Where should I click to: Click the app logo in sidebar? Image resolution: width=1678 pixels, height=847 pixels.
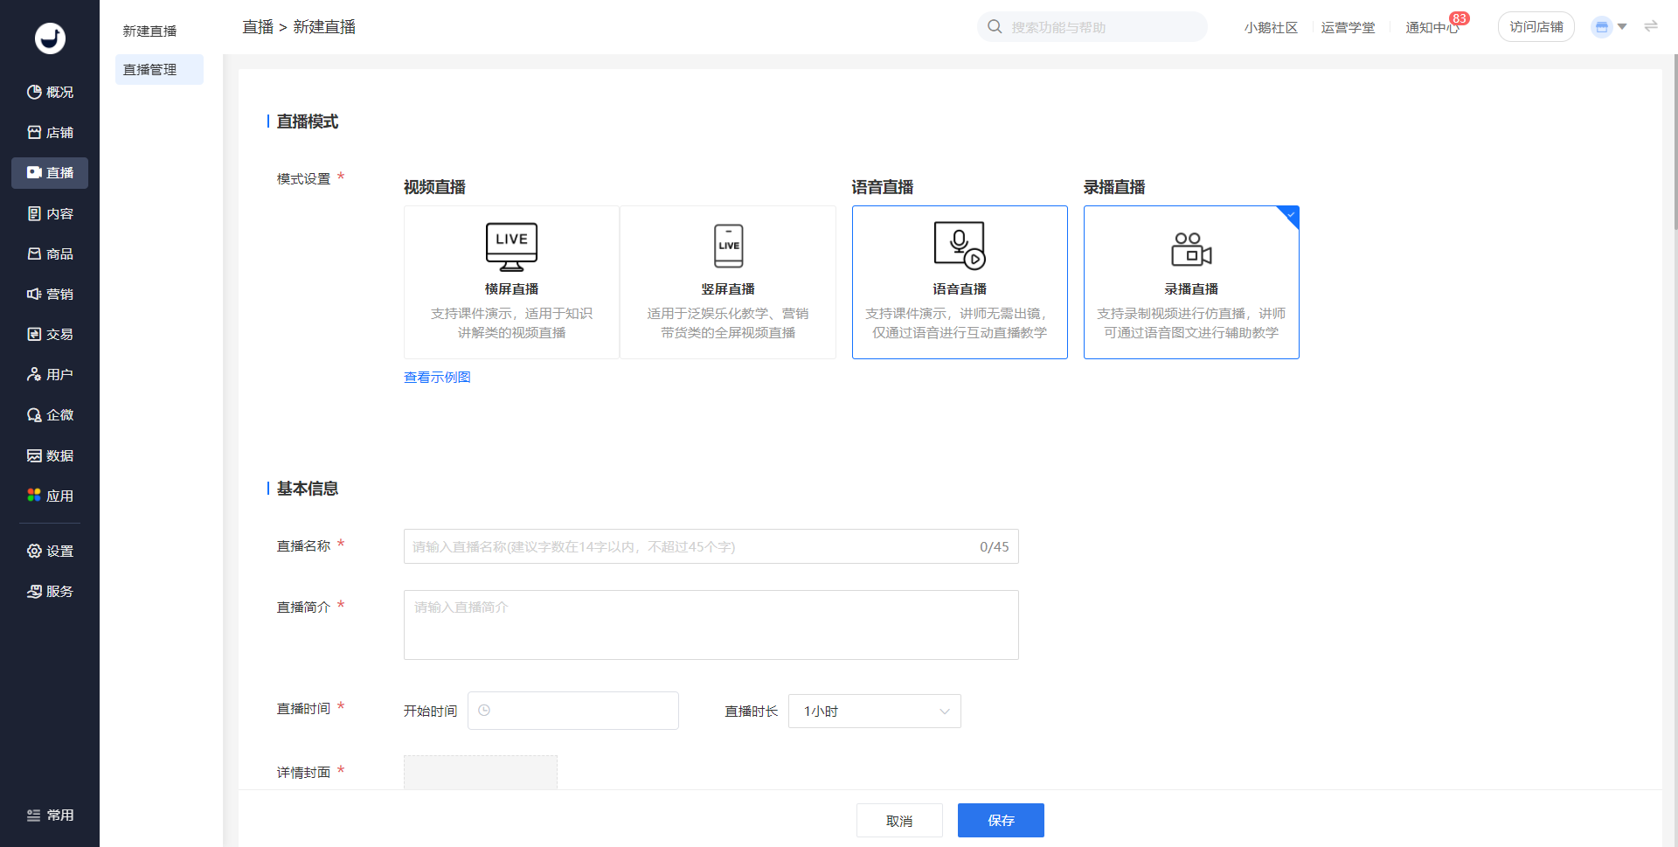click(x=50, y=38)
